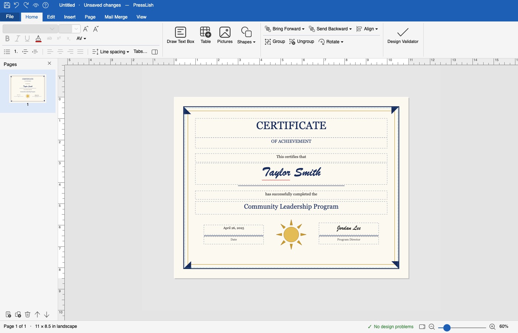The width and height of the screenshot is (518, 333).
Task: Toggle numbered list
Action: 16,52
